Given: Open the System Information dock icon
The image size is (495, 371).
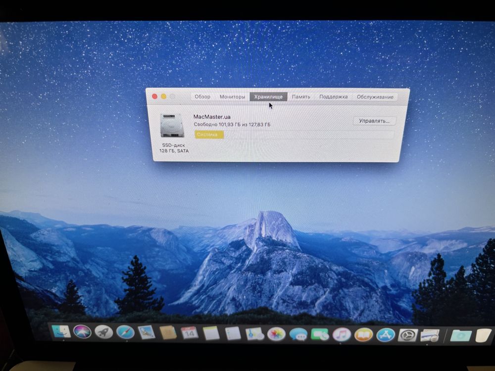Looking at the screenshot, I should pos(430,335).
